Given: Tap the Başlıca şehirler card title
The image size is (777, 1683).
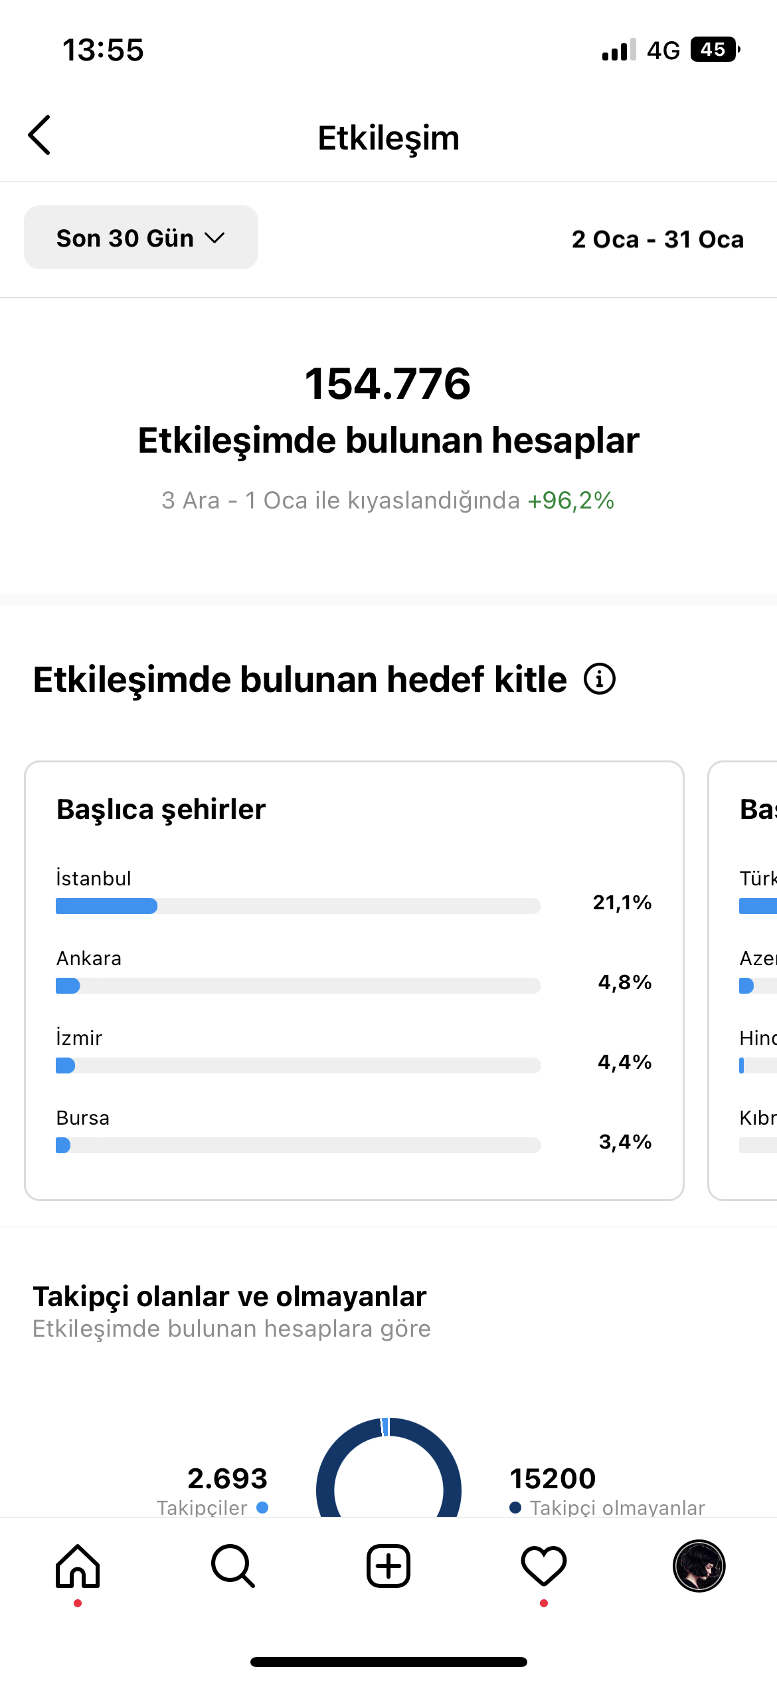Looking at the screenshot, I should point(161,810).
